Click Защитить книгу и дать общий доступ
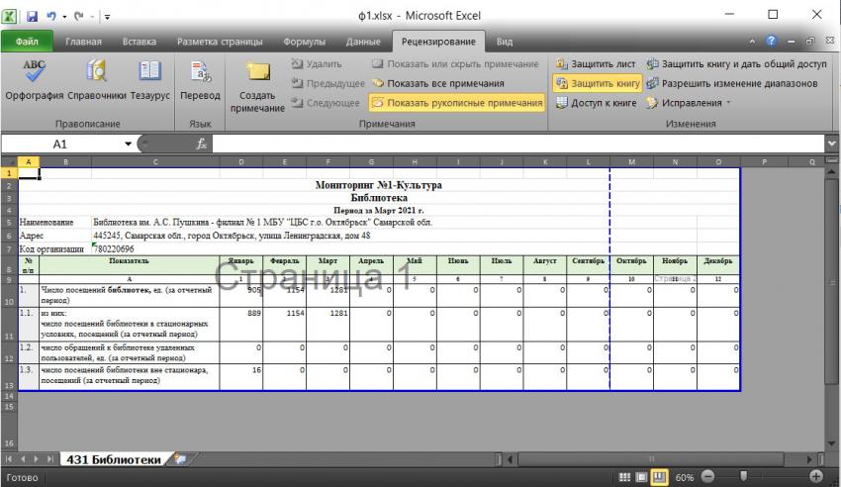Viewport: 841px width, 487px height. 736,63
